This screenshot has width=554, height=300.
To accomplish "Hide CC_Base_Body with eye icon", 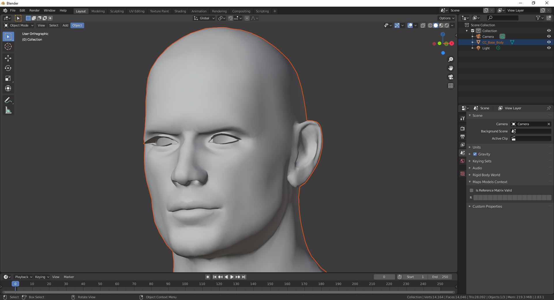I will [549, 42].
